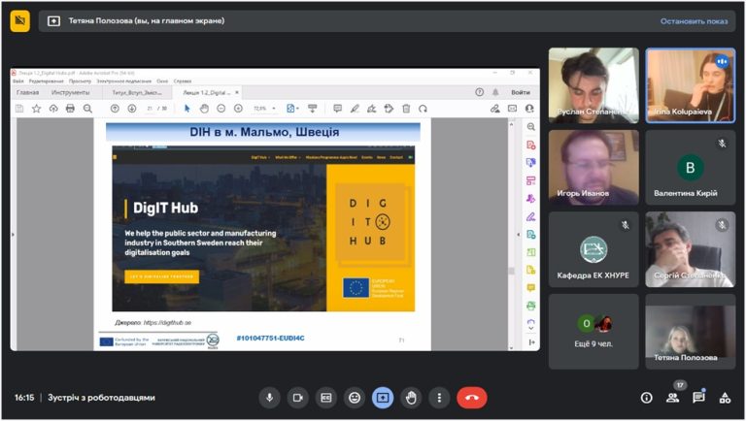Close the Лекція 1.2_Digital document tab
The height and width of the screenshot is (421, 746).
(237, 92)
